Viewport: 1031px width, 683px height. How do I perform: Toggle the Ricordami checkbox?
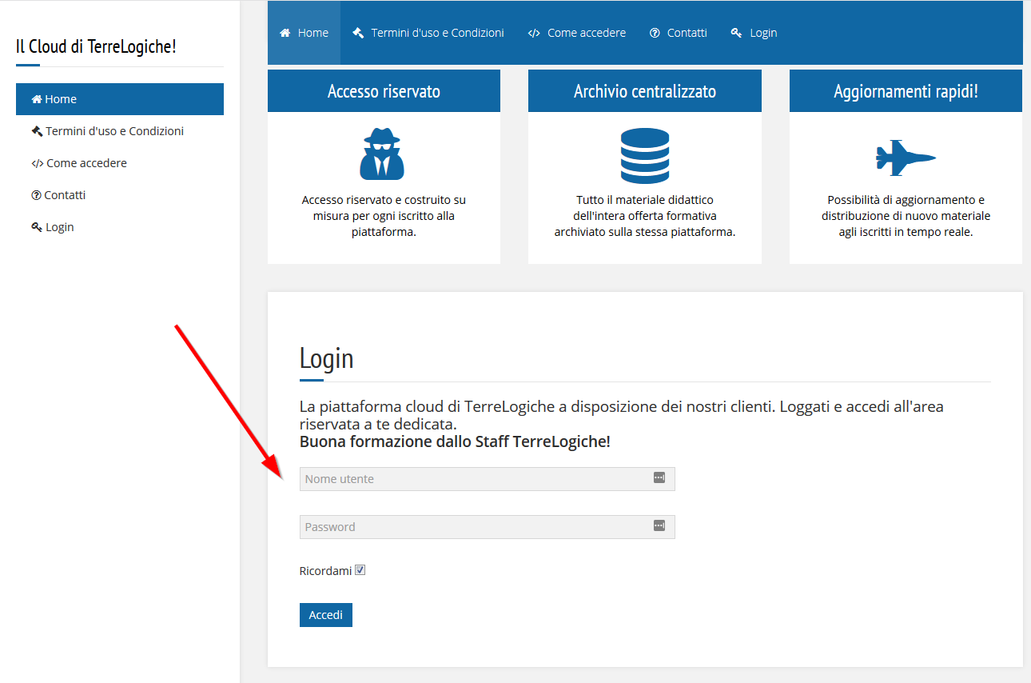click(360, 570)
